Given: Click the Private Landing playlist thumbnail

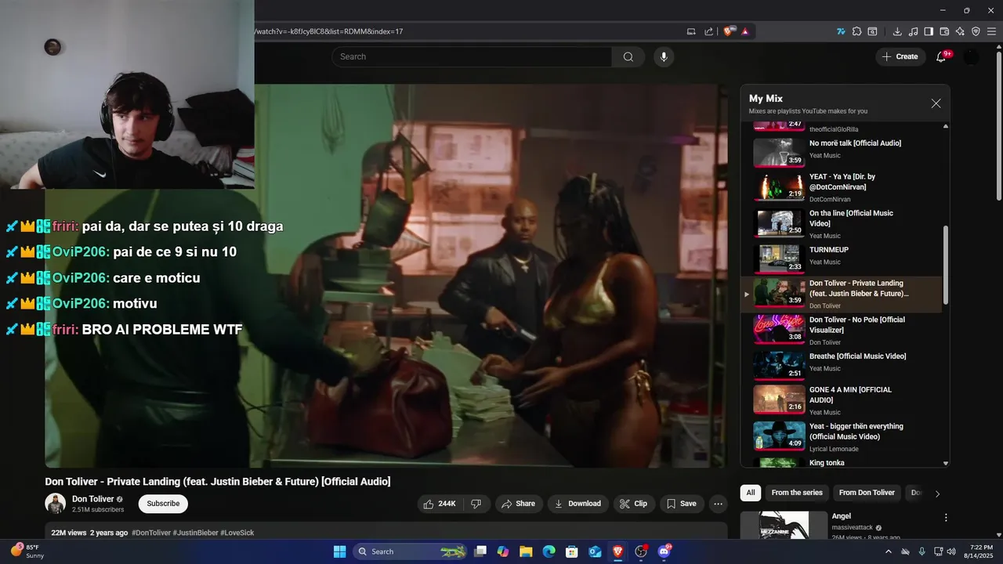Looking at the screenshot, I should [x=780, y=293].
